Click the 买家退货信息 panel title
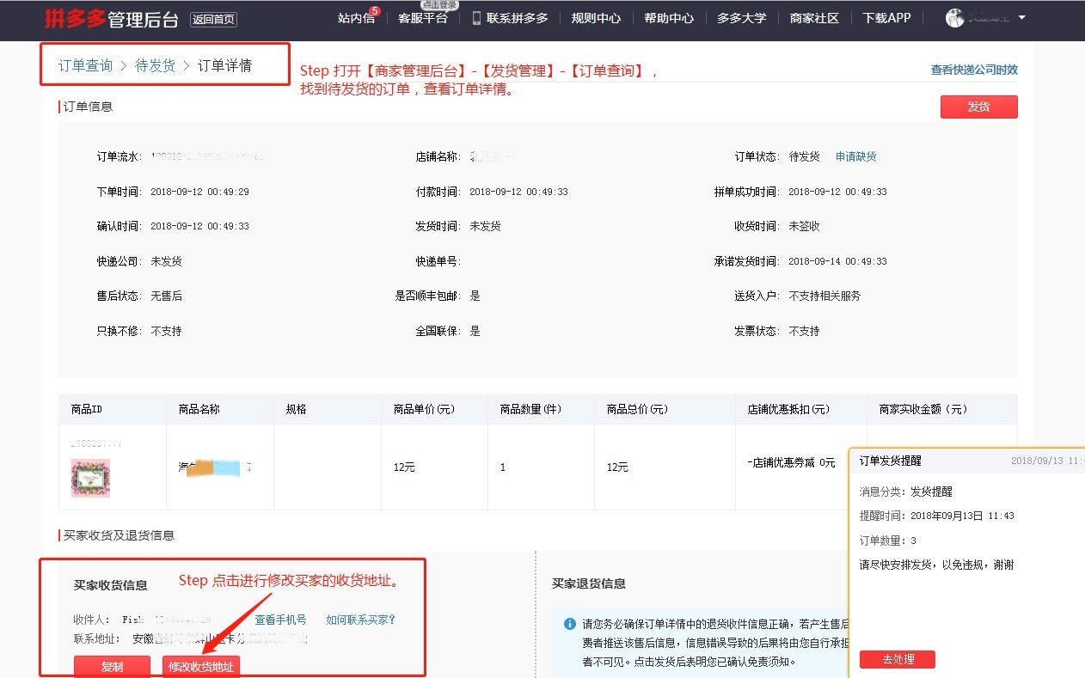The width and height of the screenshot is (1085, 678). click(589, 584)
